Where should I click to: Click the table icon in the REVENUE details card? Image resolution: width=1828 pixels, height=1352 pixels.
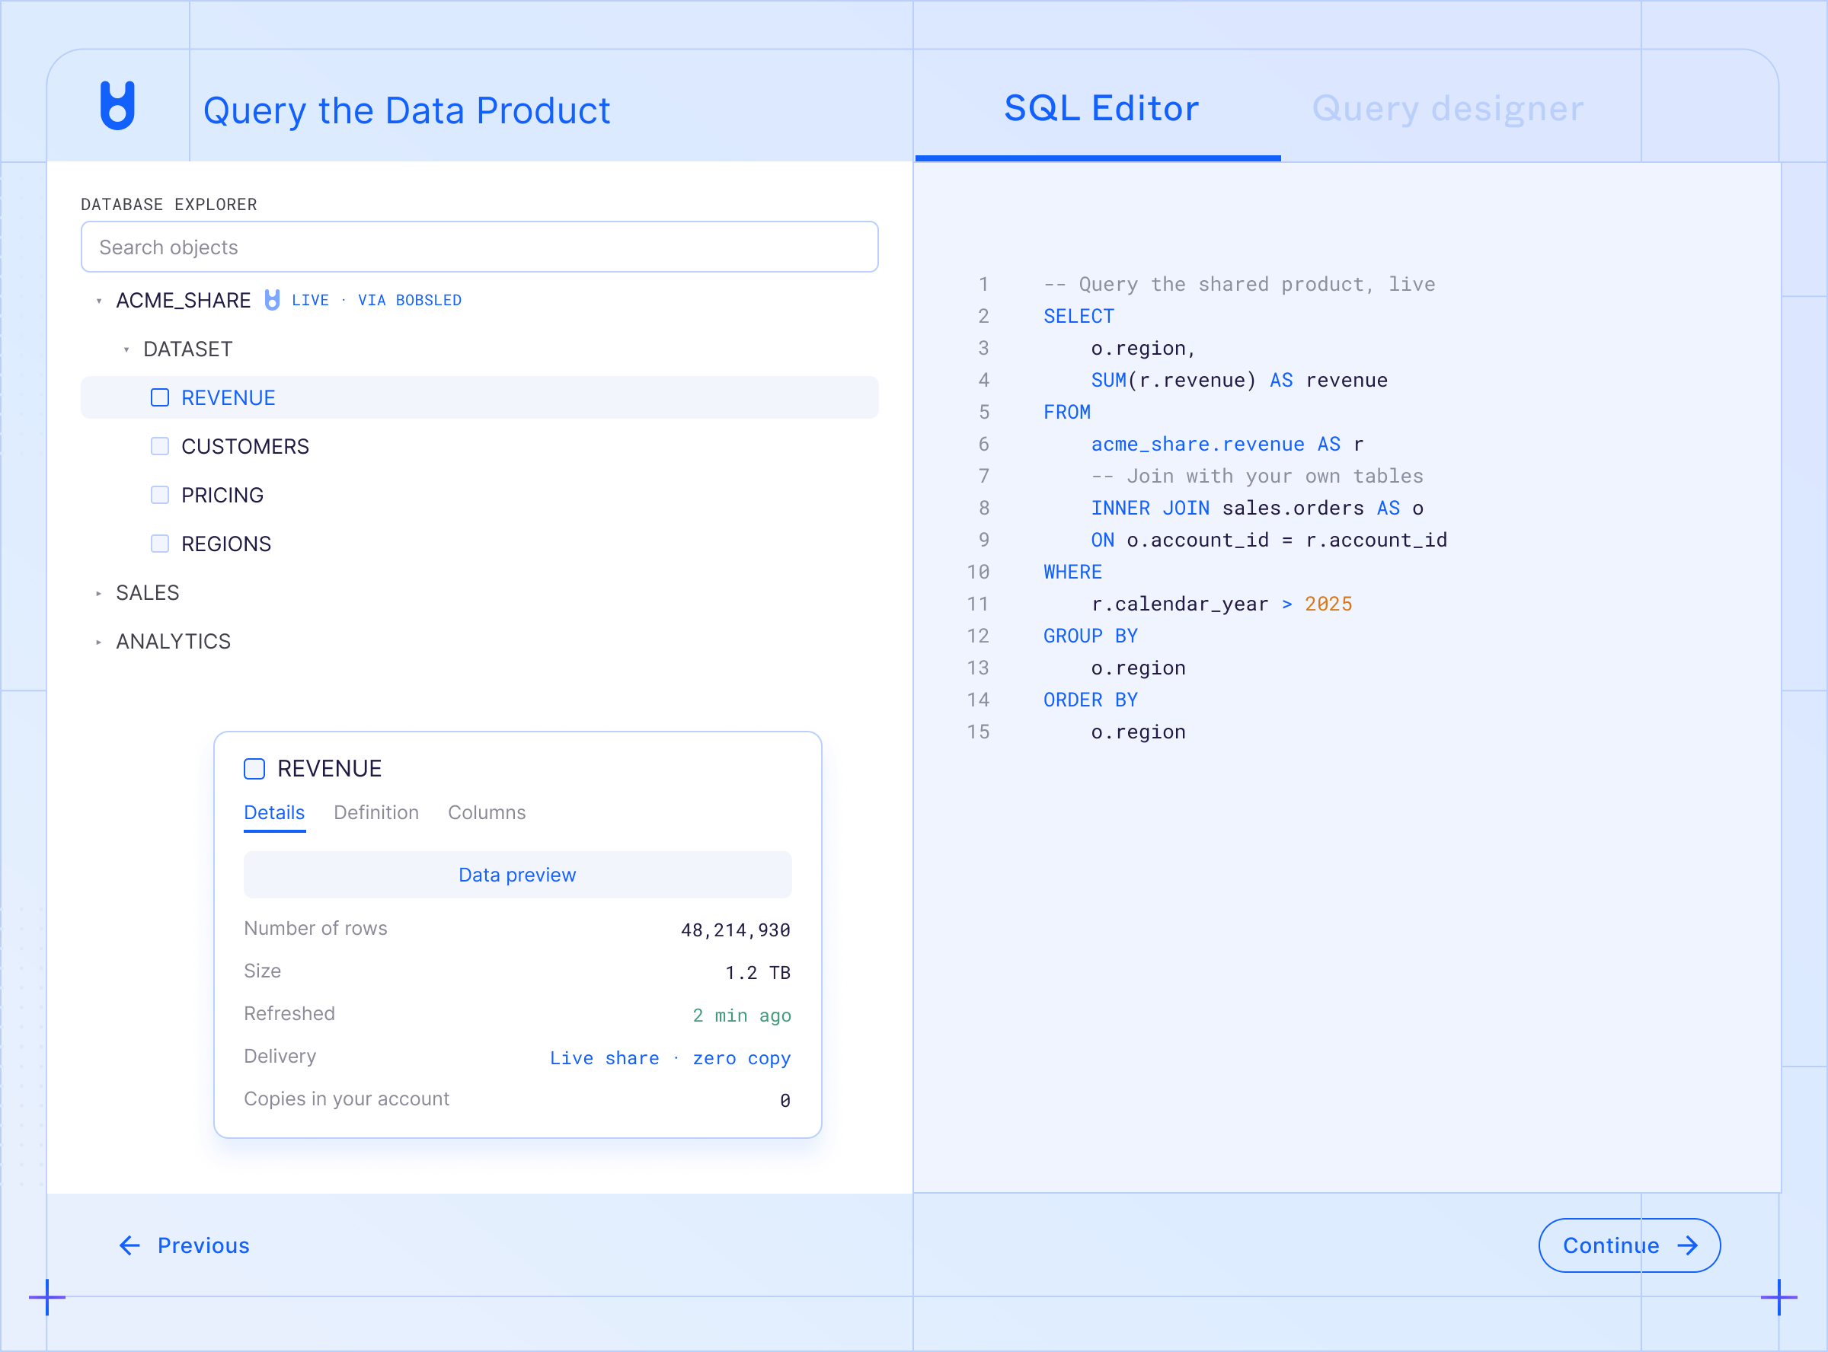254,770
